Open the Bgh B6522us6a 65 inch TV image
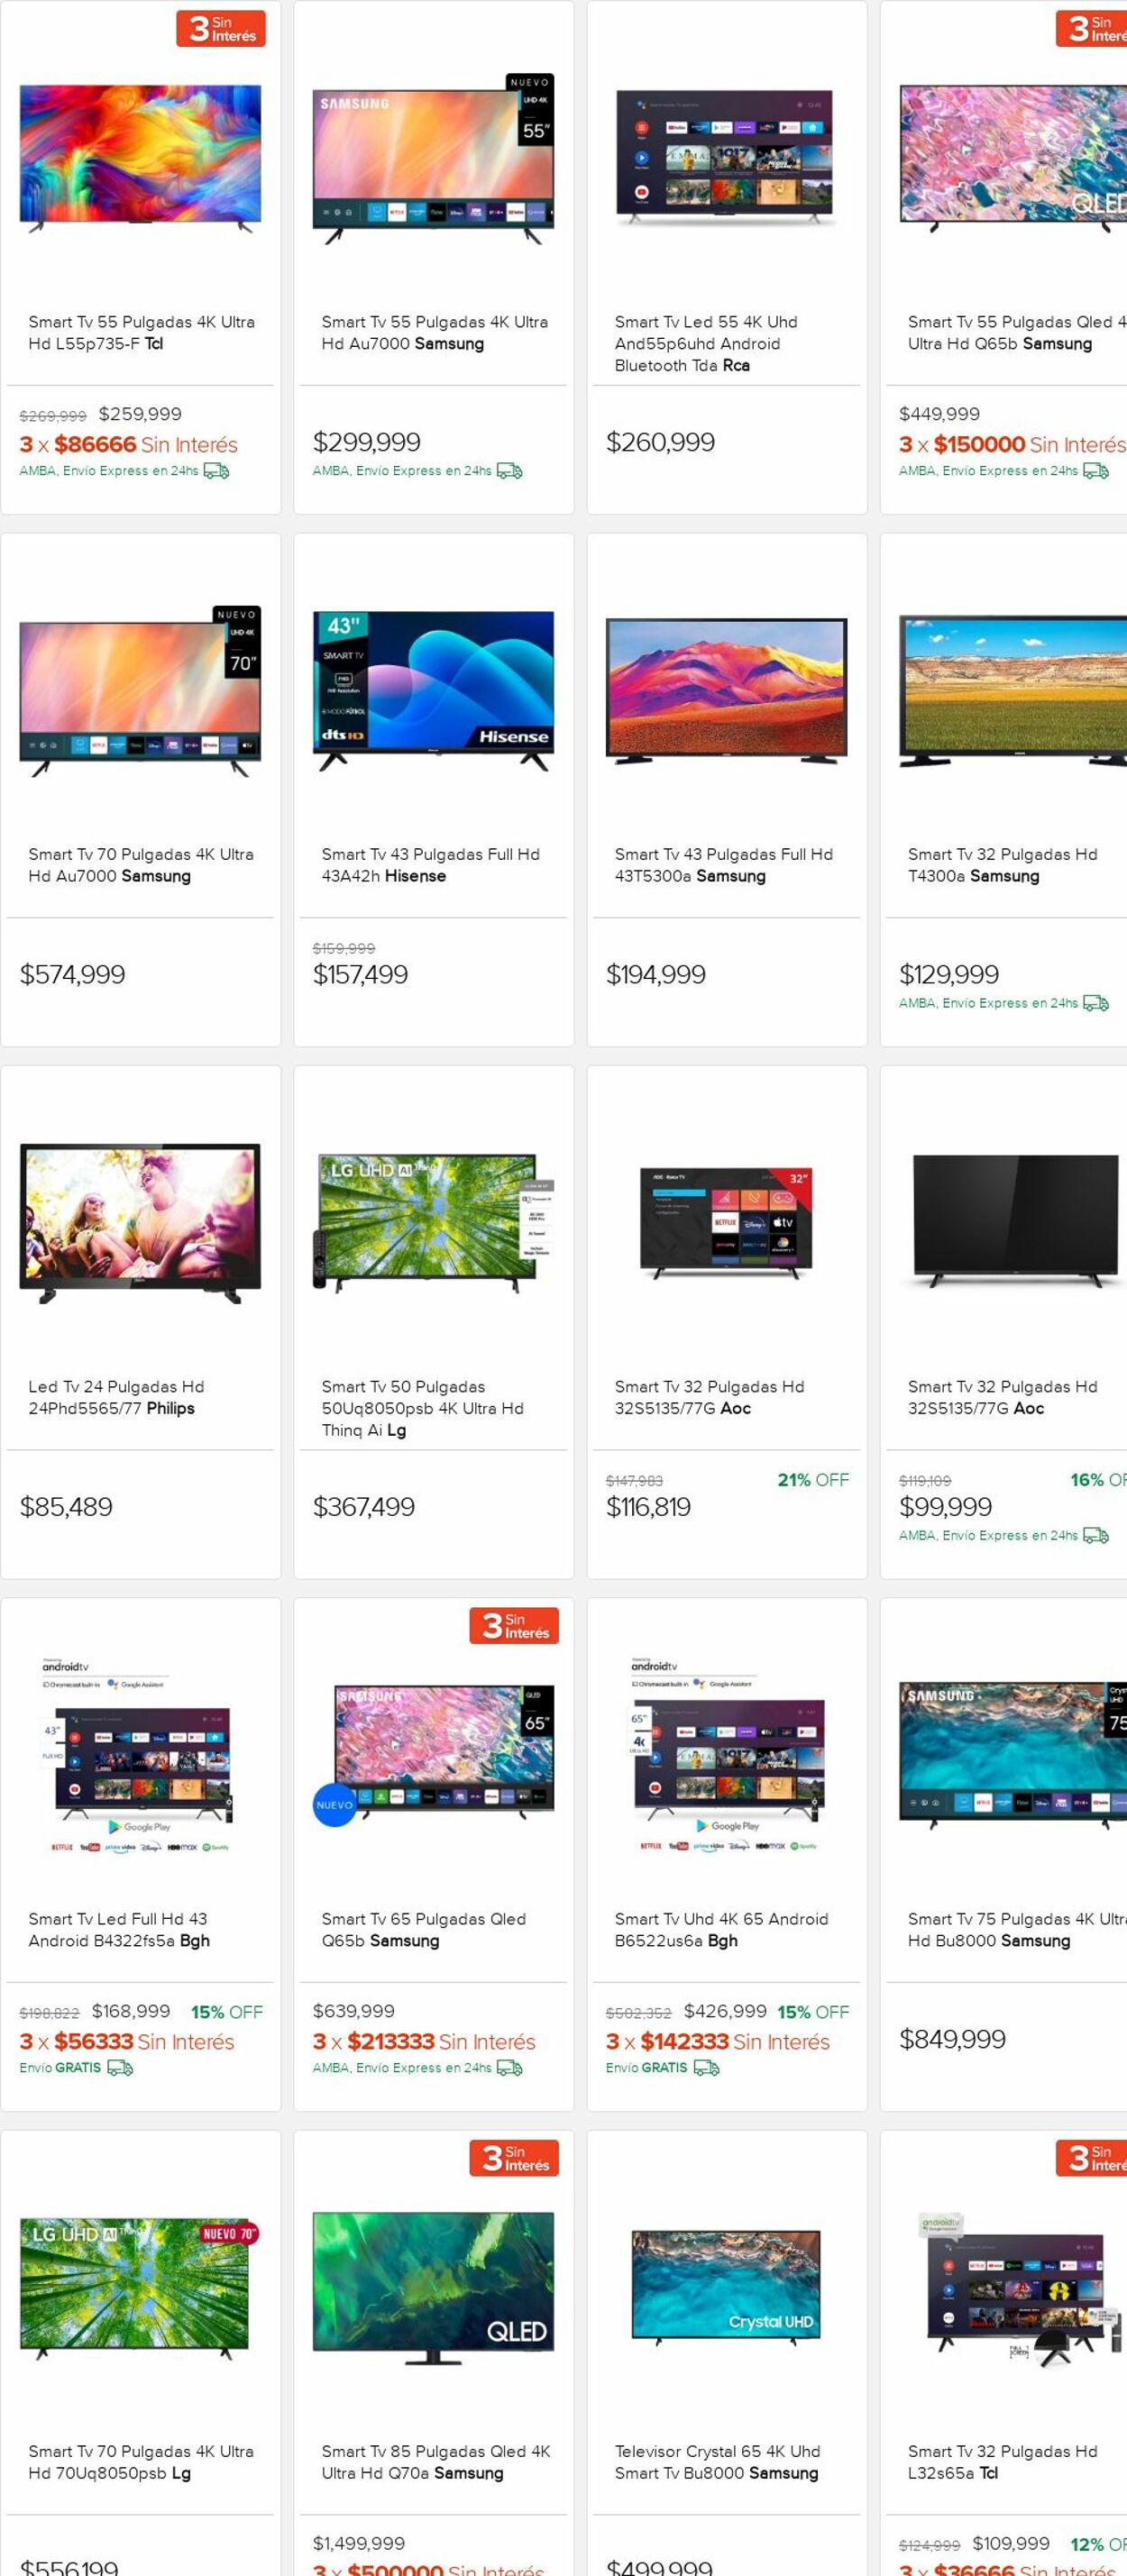The image size is (1127, 2576). pyautogui.click(x=726, y=1755)
